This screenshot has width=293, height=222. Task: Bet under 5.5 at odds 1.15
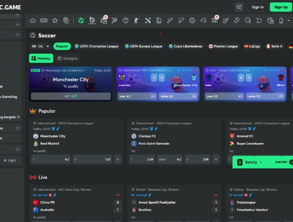265,96
